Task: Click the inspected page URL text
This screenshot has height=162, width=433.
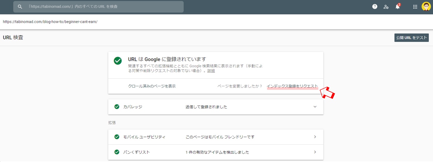Action: (50, 22)
